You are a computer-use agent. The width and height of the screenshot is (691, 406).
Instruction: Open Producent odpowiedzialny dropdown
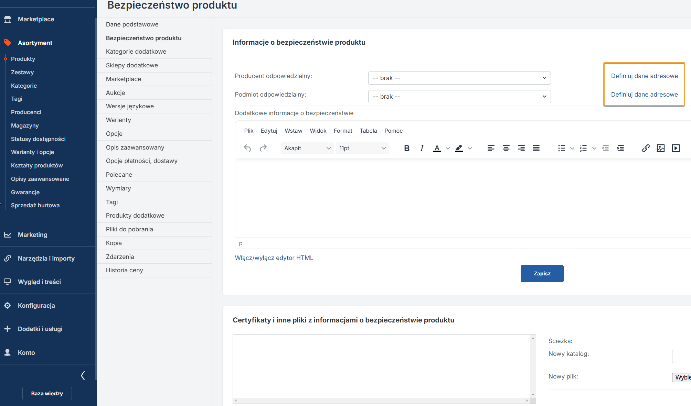(x=459, y=78)
